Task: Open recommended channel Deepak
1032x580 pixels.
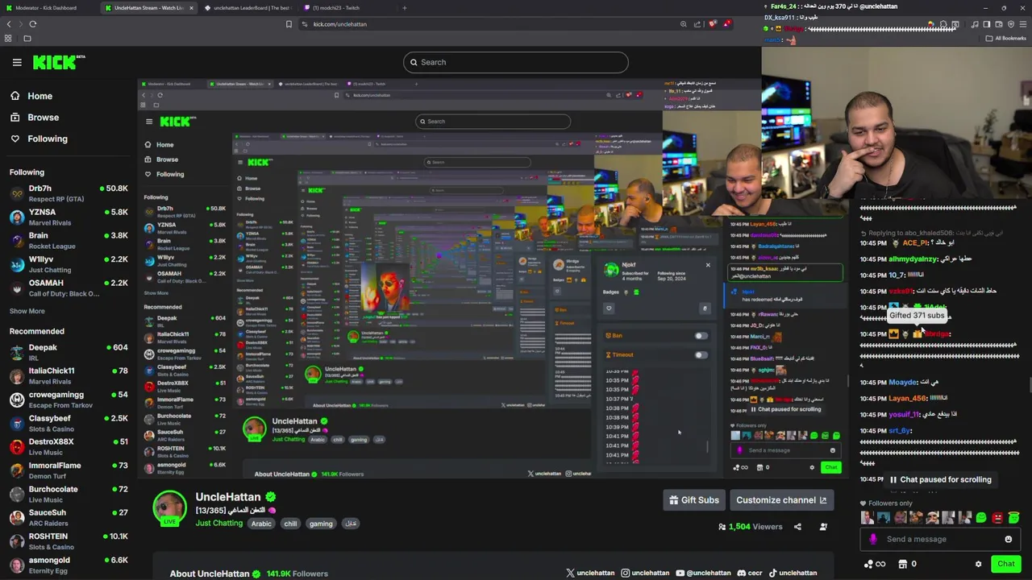Action: (x=69, y=352)
